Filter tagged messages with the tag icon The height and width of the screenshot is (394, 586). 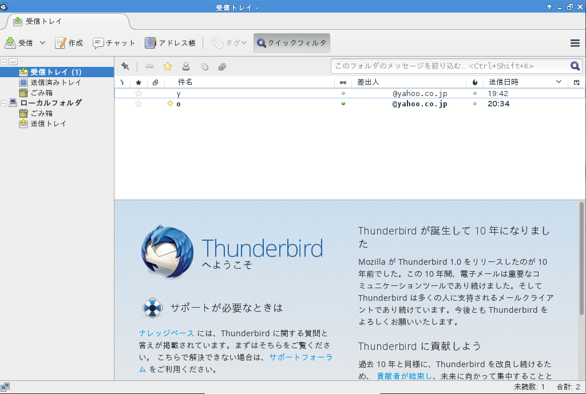(204, 66)
